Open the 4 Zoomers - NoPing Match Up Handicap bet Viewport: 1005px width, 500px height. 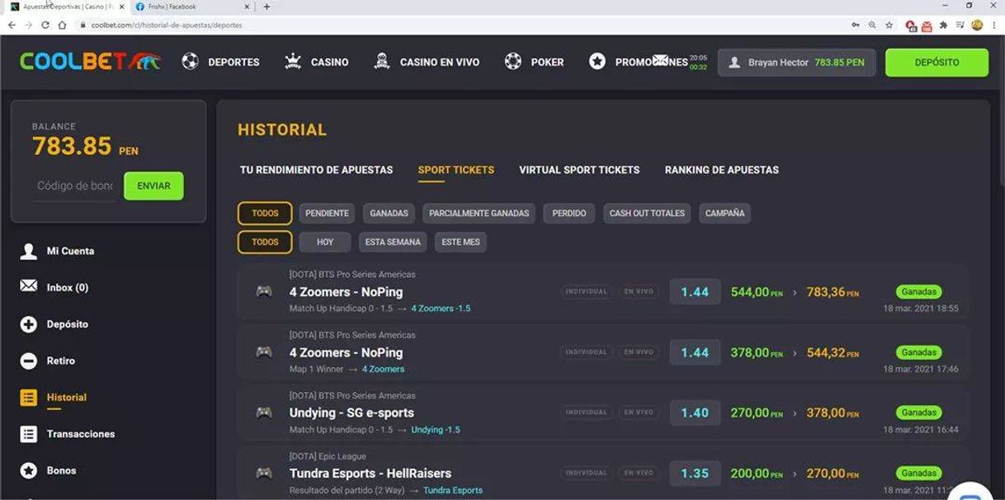point(602,292)
